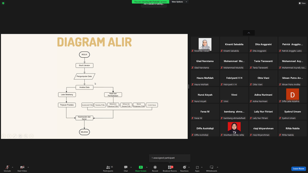Click the Leave Room button
Screen dimensions: 308x173
coord(298,169)
